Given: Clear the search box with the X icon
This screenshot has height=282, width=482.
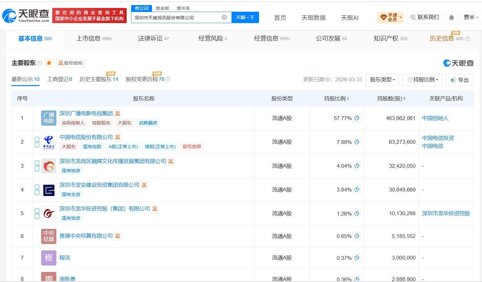Looking at the screenshot, I should pyautogui.click(x=224, y=17).
